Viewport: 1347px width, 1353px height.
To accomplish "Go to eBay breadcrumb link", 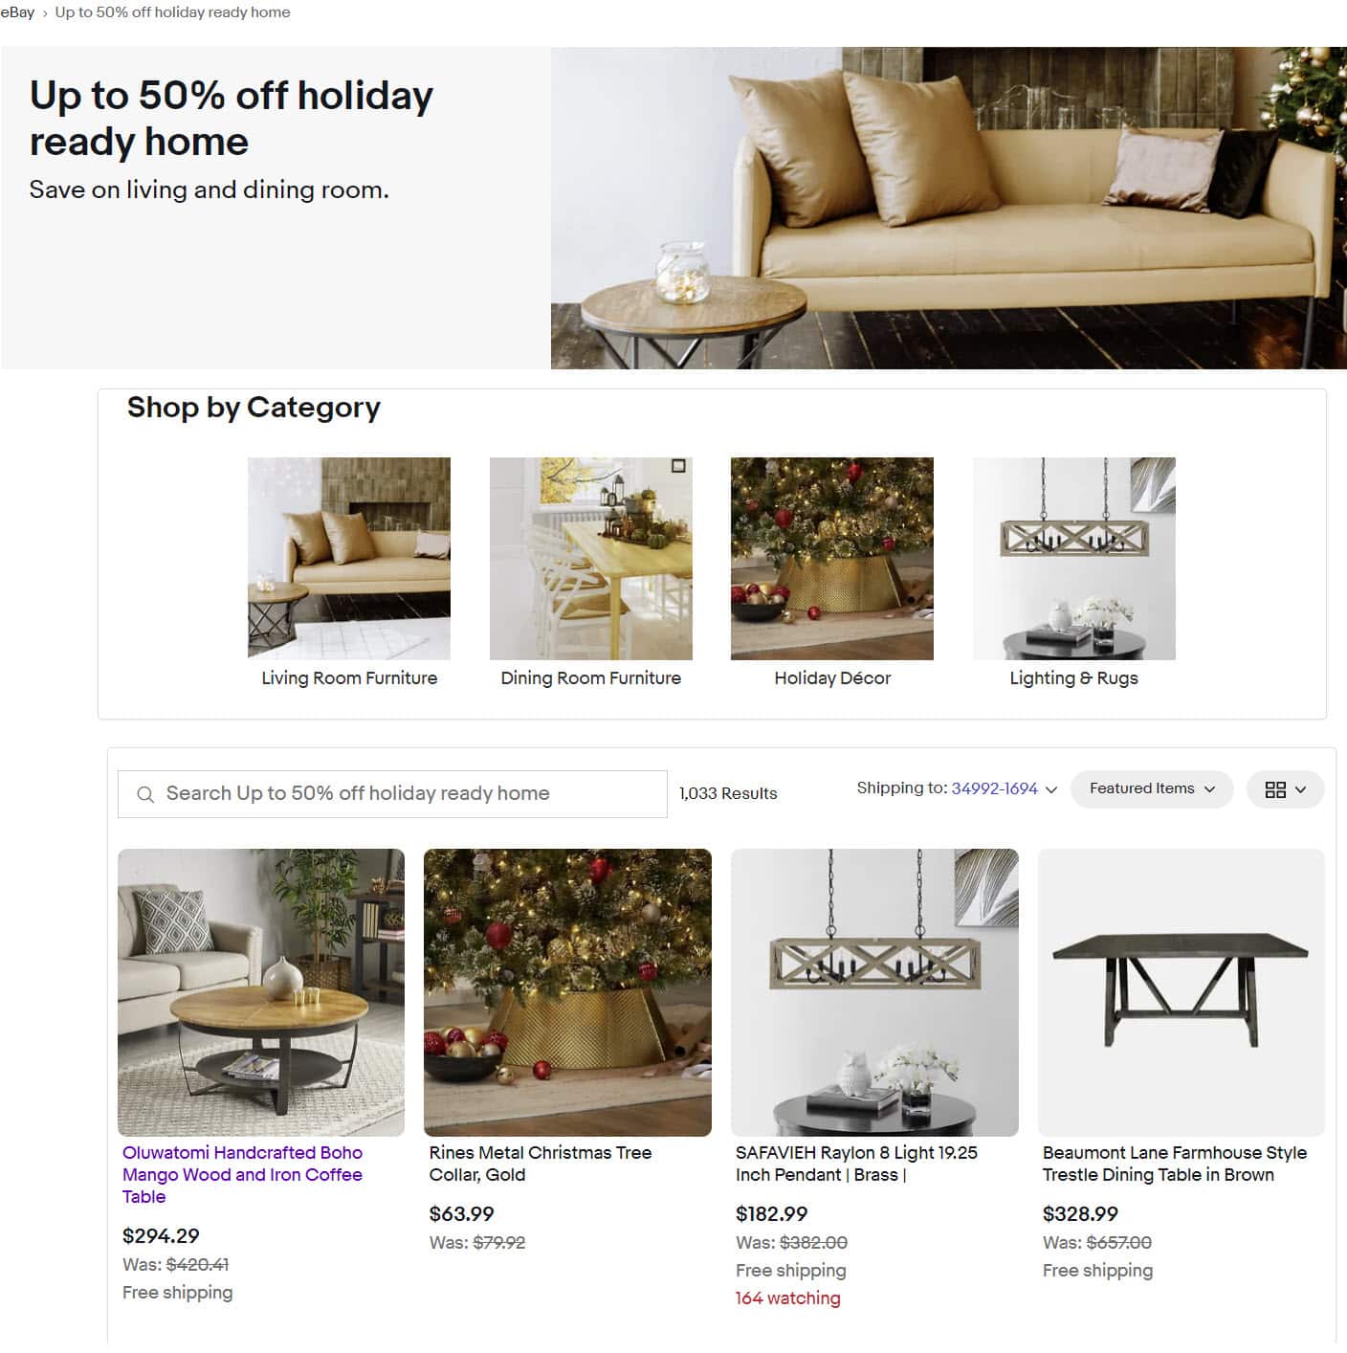I will (17, 12).
